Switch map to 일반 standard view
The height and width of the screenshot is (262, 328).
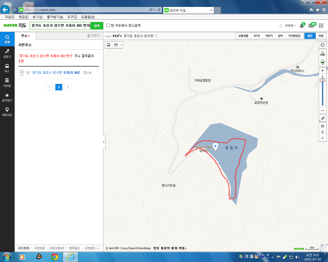(x=310, y=36)
